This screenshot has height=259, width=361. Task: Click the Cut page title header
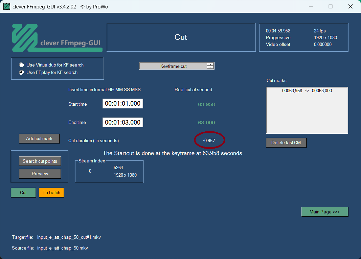181,37
